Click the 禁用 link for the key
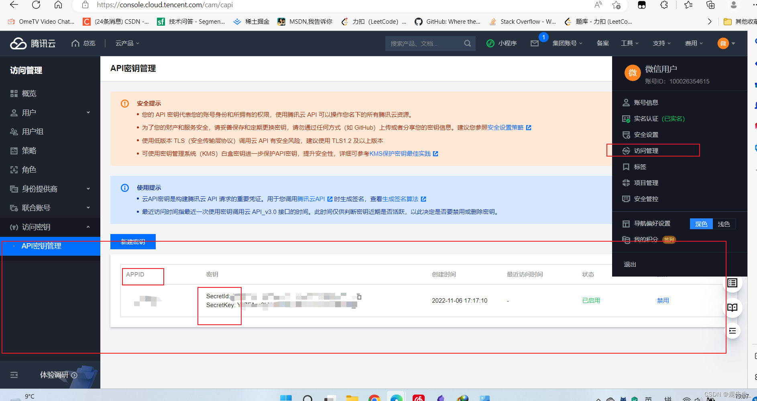Viewport: 757px width, 401px height. (x=663, y=301)
